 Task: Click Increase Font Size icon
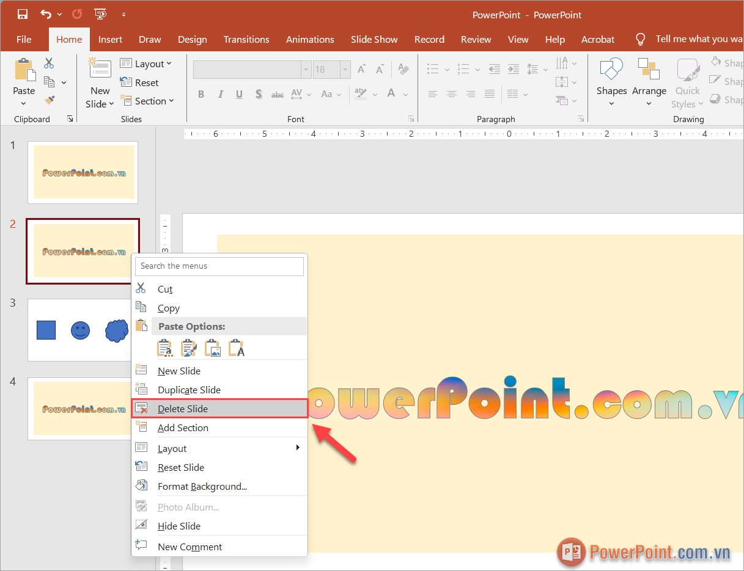pyautogui.click(x=361, y=69)
